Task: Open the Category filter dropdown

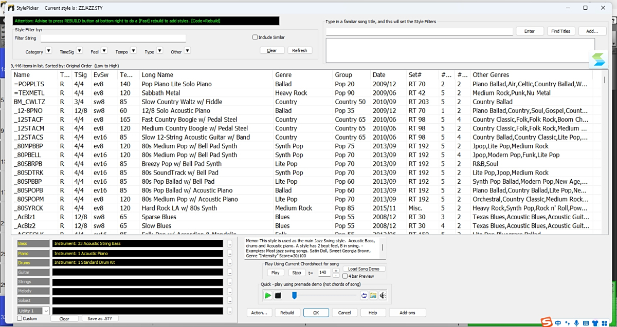Action: tap(48, 51)
